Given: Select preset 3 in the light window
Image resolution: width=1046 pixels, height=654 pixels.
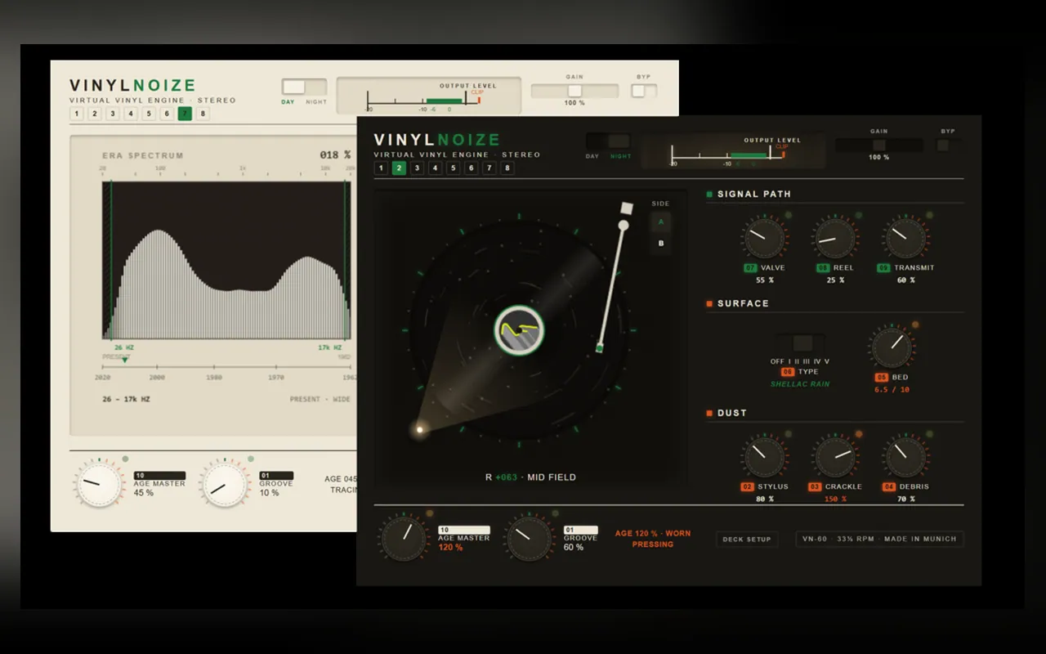Looking at the screenshot, I should [113, 114].
